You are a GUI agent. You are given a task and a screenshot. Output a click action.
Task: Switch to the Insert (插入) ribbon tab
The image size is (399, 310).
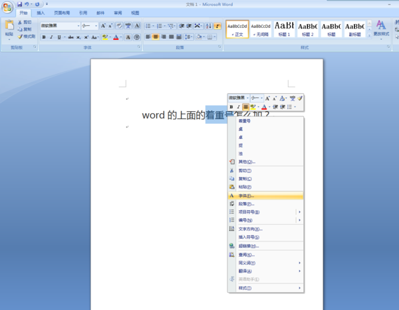point(41,13)
